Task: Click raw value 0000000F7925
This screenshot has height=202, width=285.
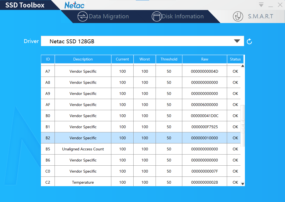Action: [205, 127]
